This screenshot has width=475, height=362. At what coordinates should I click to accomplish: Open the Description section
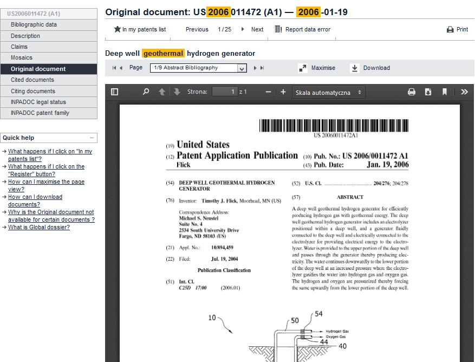49,36
